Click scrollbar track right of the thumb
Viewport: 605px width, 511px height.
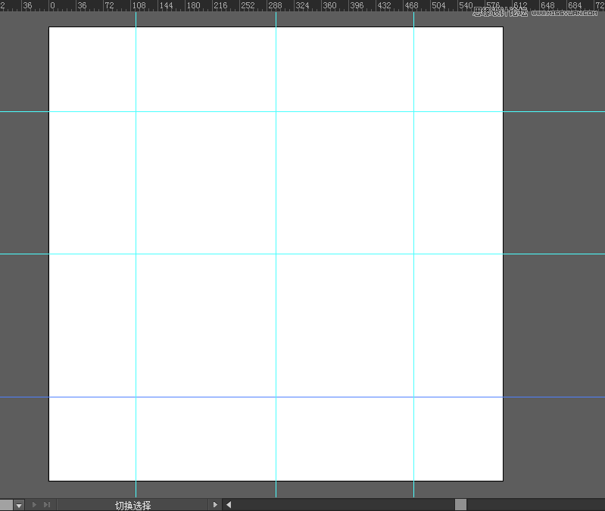click(530, 505)
